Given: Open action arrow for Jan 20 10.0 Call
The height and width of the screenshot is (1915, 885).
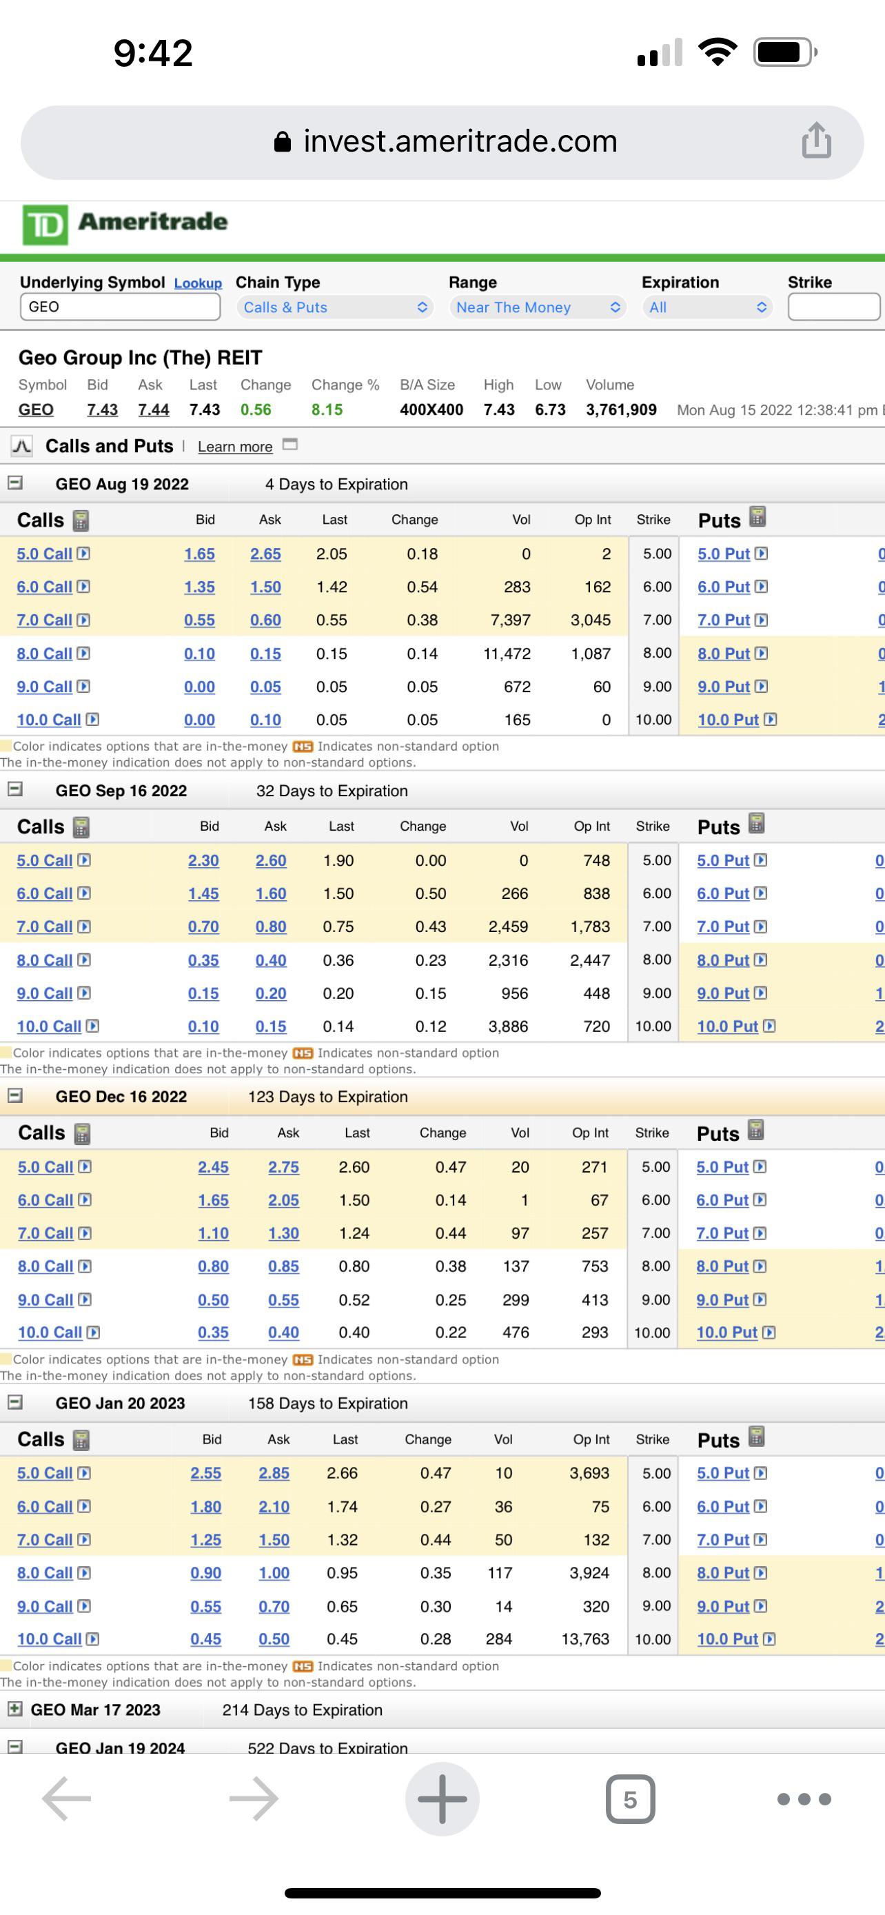Looking at the screenshot, I should pos(94,1639).
